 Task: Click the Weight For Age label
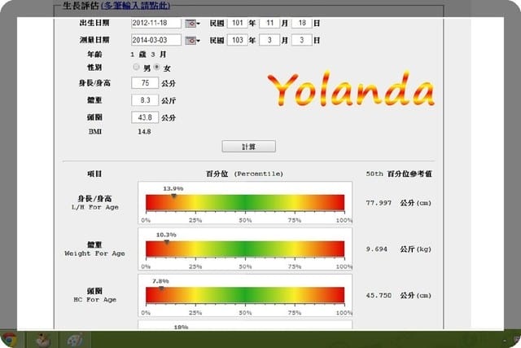pyautogui.click(x=94, y=253)
